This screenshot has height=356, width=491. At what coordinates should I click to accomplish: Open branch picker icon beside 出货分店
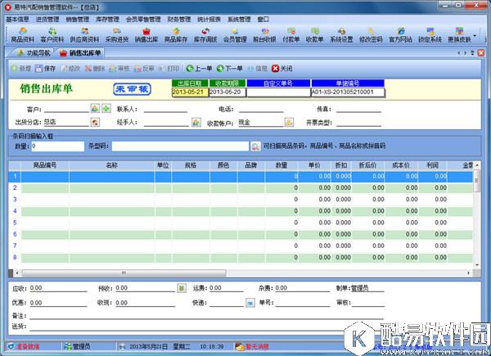(x=95, y=122)
